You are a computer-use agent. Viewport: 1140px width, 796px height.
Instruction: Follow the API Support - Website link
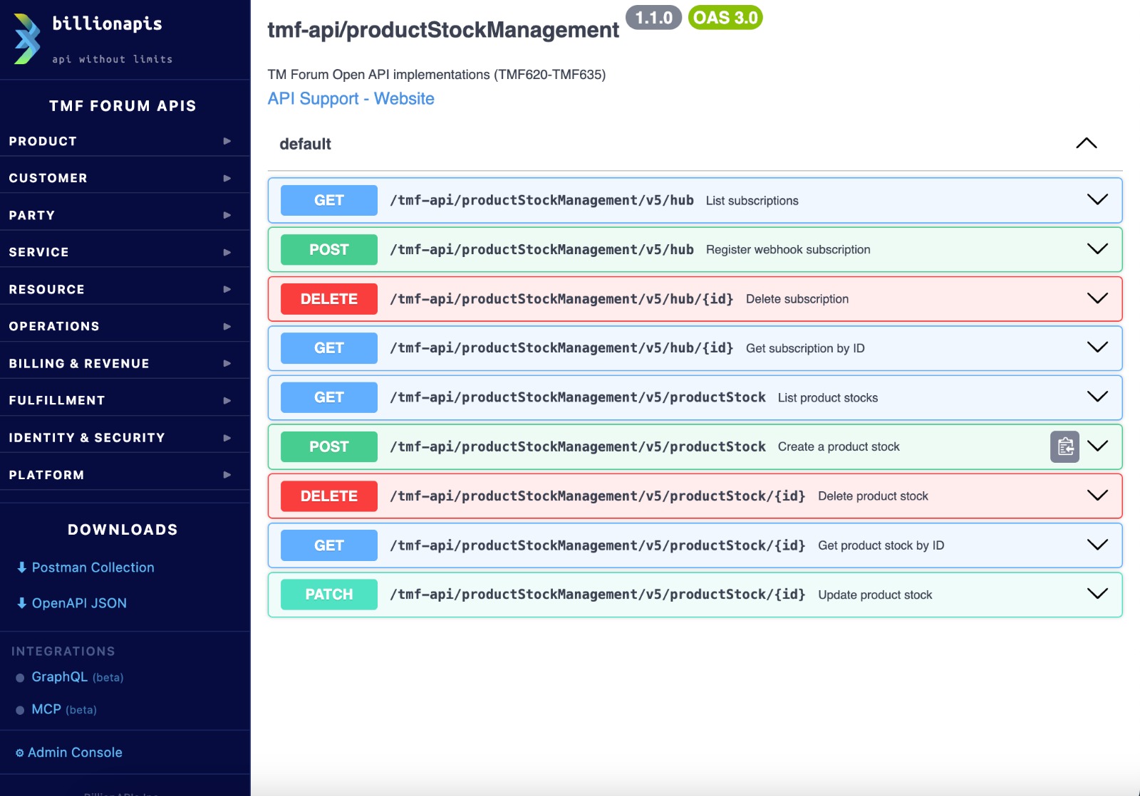coord(351,98)
